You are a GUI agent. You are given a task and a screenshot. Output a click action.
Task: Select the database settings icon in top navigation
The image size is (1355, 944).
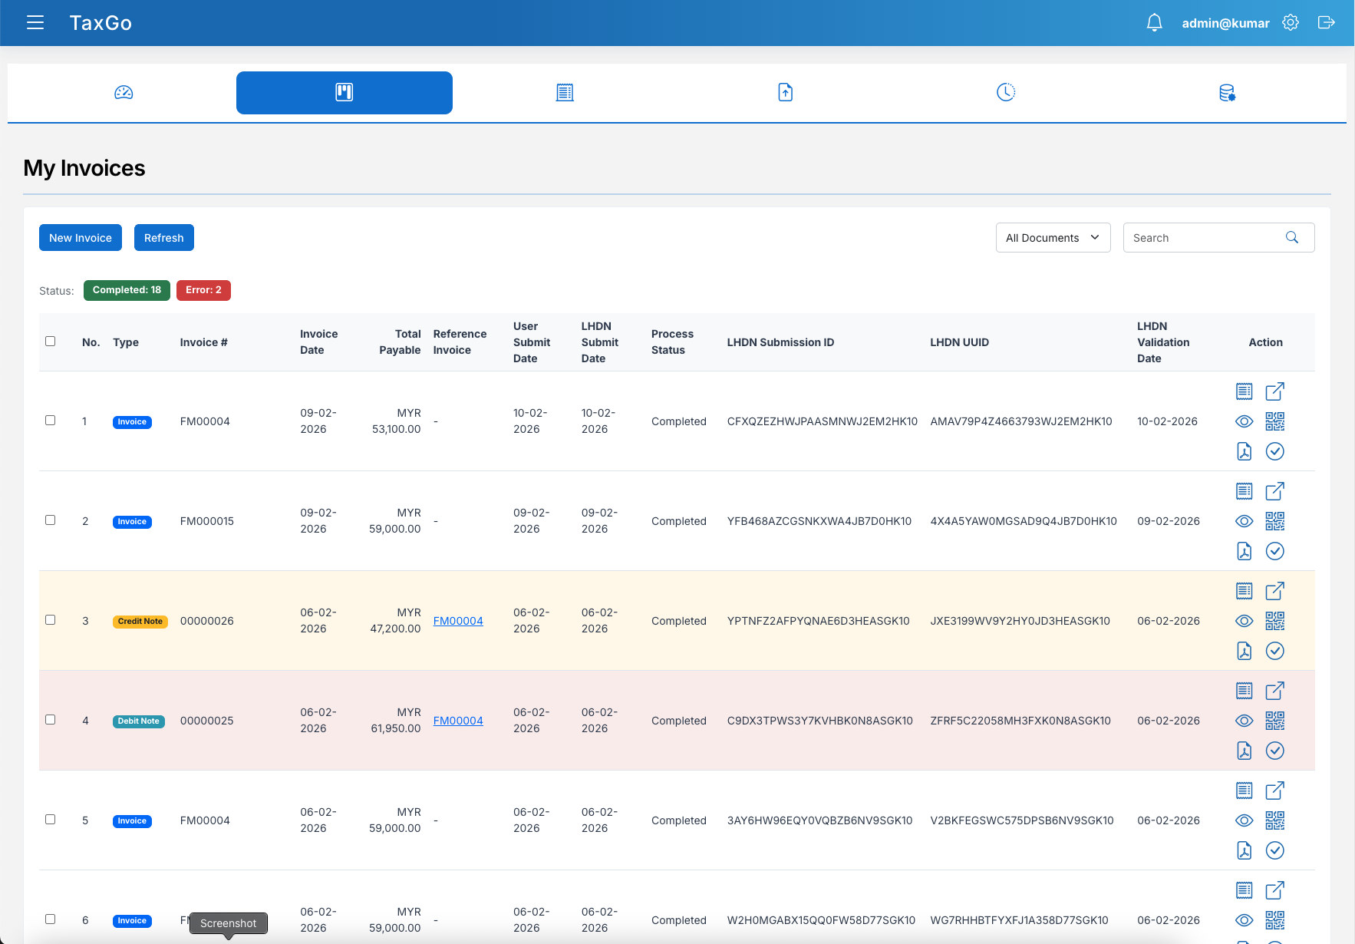pos(1227,92)
